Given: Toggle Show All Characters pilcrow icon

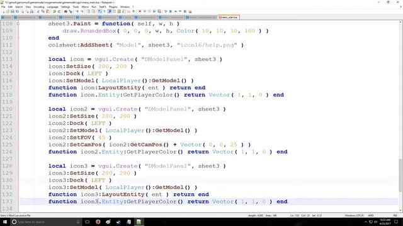Looking at the screenshot, I should [105, 11].
